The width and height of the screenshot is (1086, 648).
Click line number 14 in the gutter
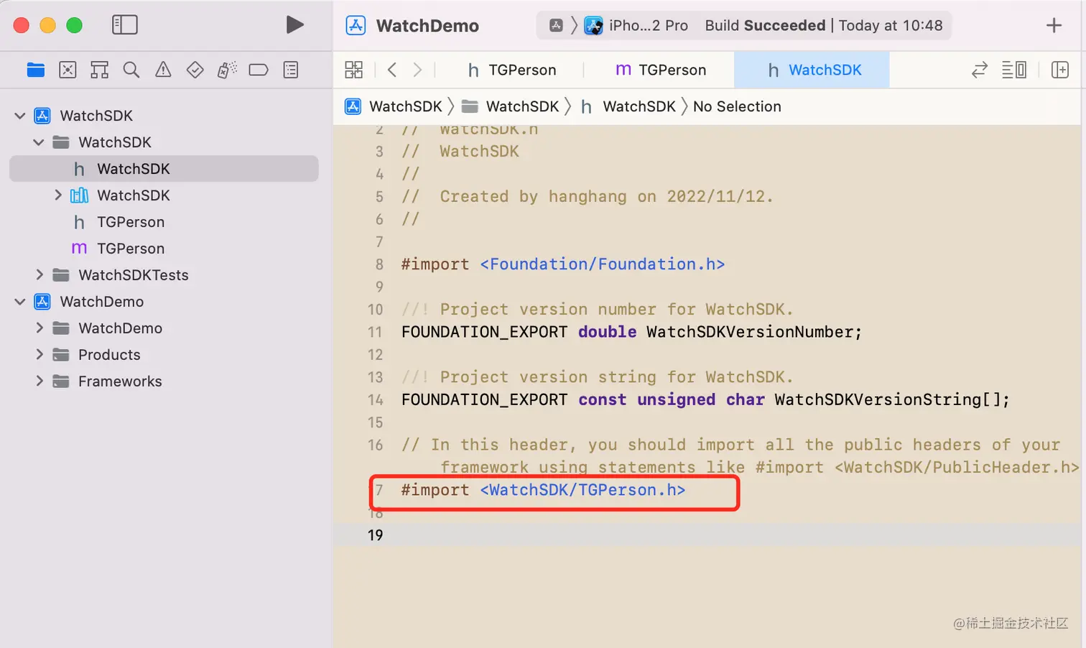pyautogui.click(x=375, y=399)
